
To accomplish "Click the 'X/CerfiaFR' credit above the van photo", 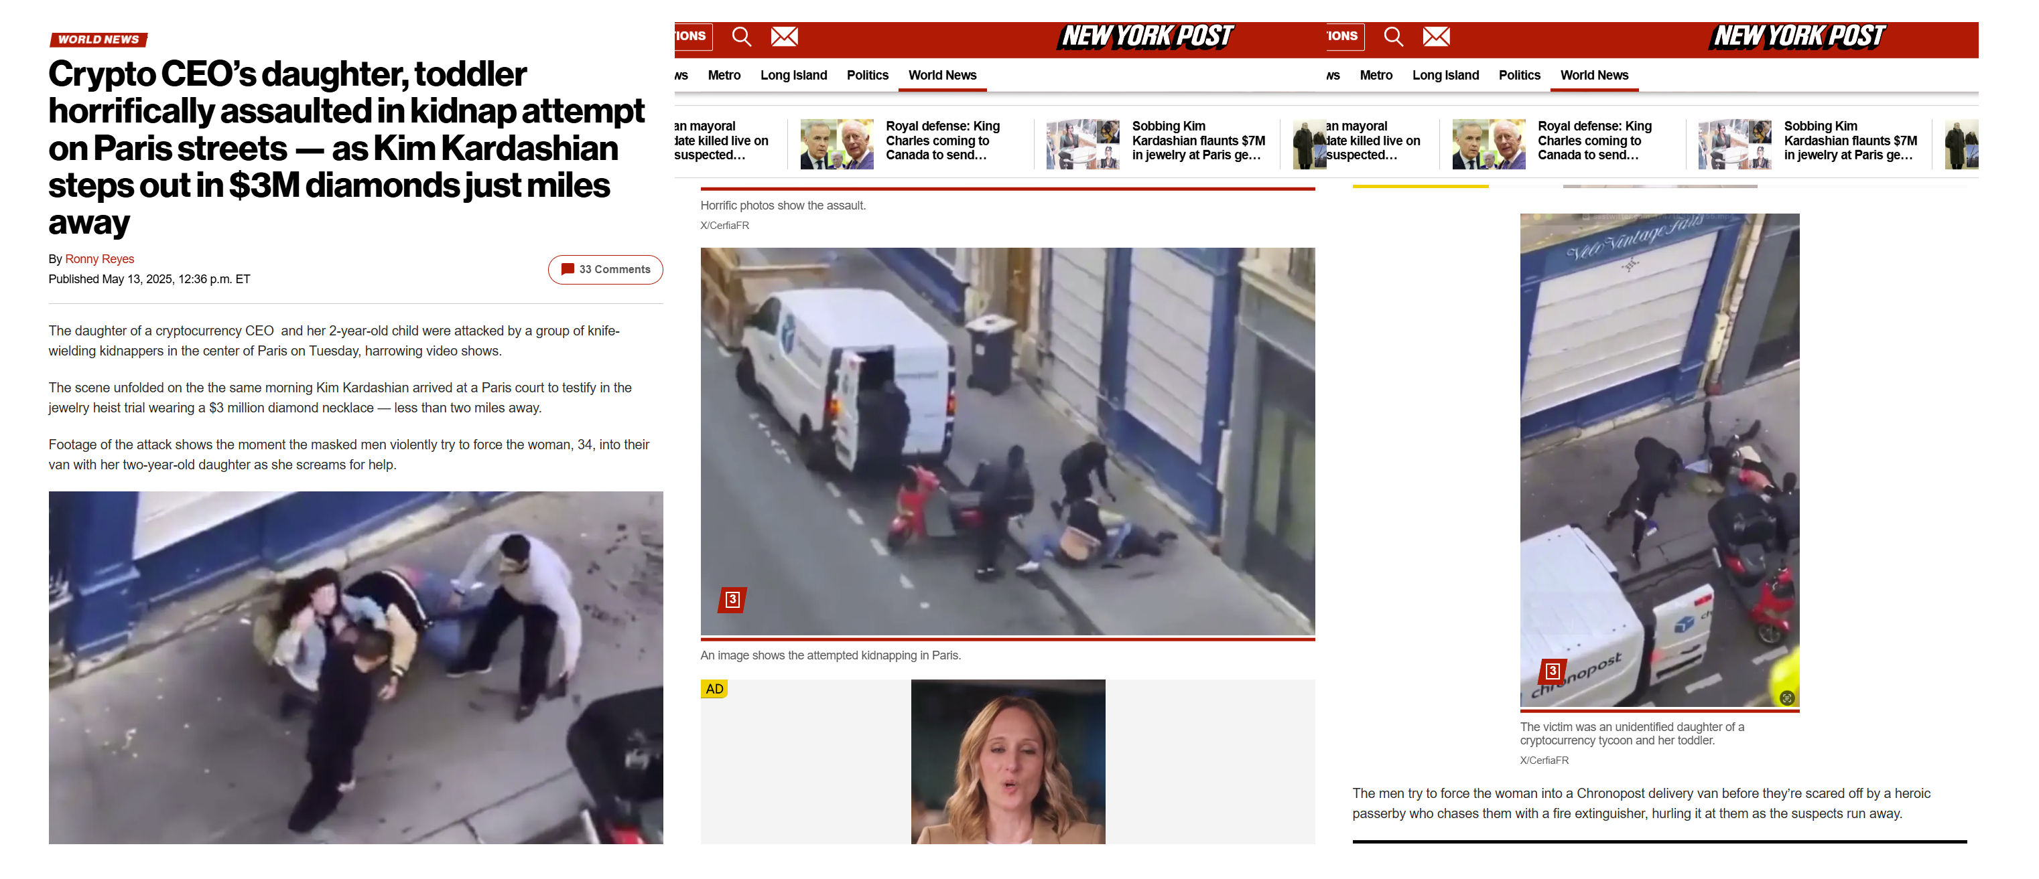I will point(724,226).
